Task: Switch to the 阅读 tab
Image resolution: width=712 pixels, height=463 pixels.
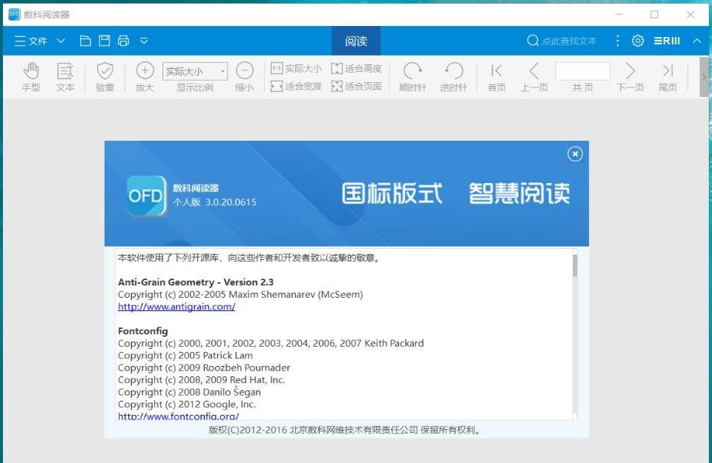Action: tap(356, 41)
